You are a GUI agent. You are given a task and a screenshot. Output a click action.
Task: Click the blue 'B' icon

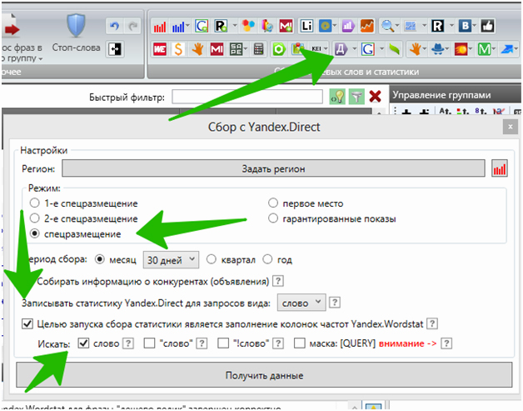(x=465, y=26)
